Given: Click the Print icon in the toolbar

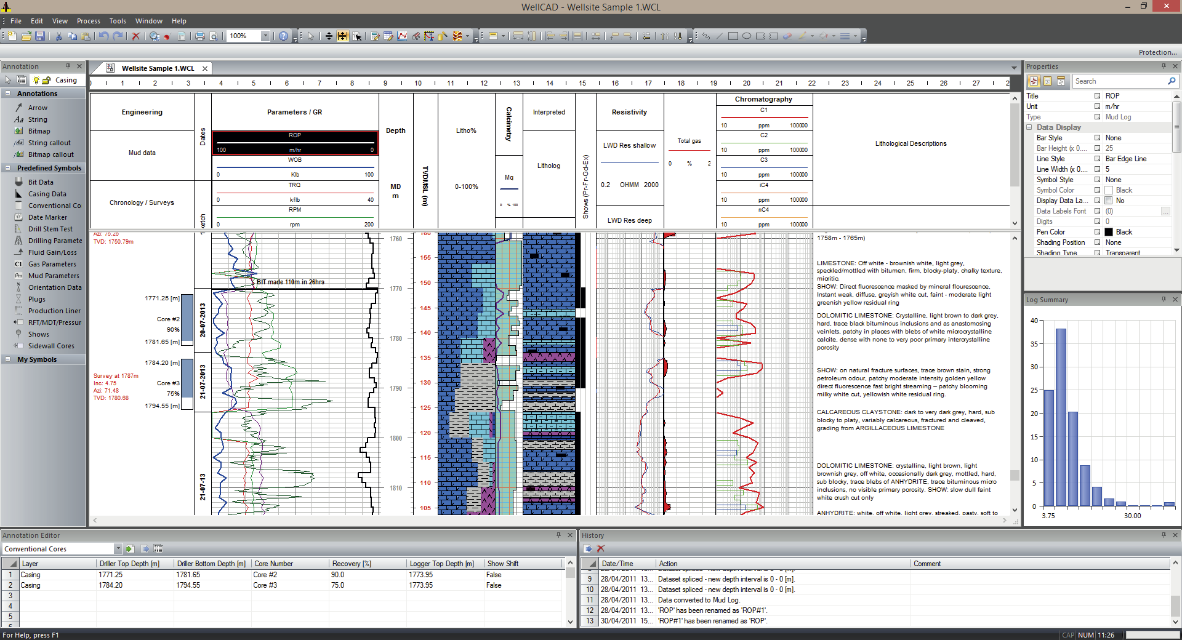Looking at the screenshot, I should tap(199, 36).
